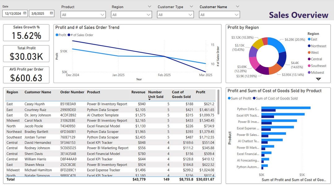Click total profit value $30,031.67
Viewport: 334px width, 185px height.
(205, 179)
